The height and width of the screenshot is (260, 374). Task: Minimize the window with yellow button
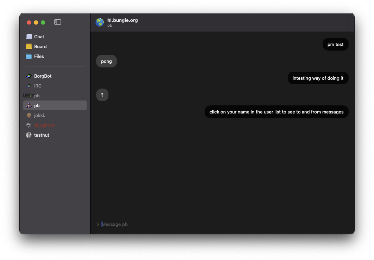pyautogui.click(x=36, y=22)
